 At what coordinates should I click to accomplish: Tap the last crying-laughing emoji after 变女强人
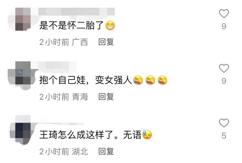pyautogui.click(x=162, y=80)
